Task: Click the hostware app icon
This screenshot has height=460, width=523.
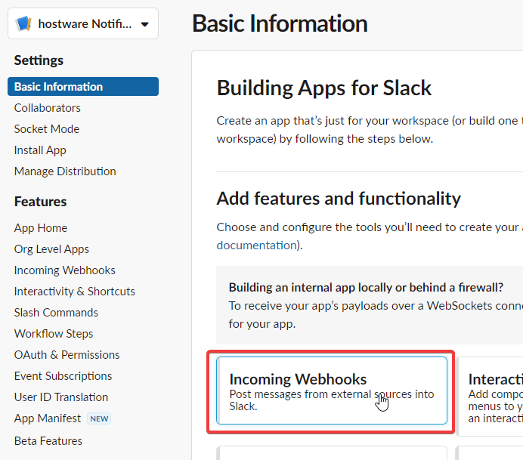Action: [x=23, y=24]
